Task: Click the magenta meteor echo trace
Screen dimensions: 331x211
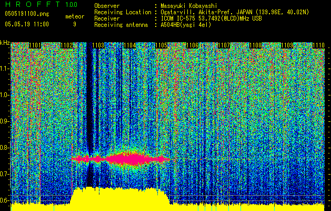Action: click(x=121, y=159)
